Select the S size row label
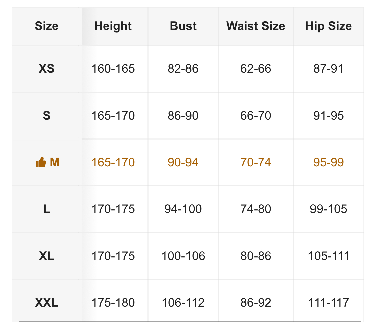This screenshot has width=376, height=322. [47, 116]
